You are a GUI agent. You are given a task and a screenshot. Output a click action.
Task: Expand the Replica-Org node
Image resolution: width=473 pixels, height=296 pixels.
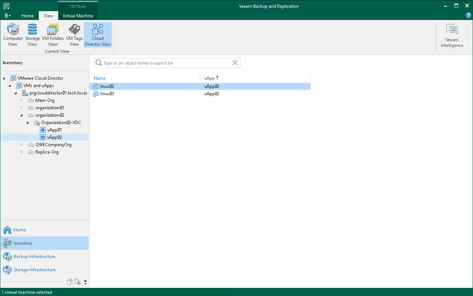pos(22,152)
